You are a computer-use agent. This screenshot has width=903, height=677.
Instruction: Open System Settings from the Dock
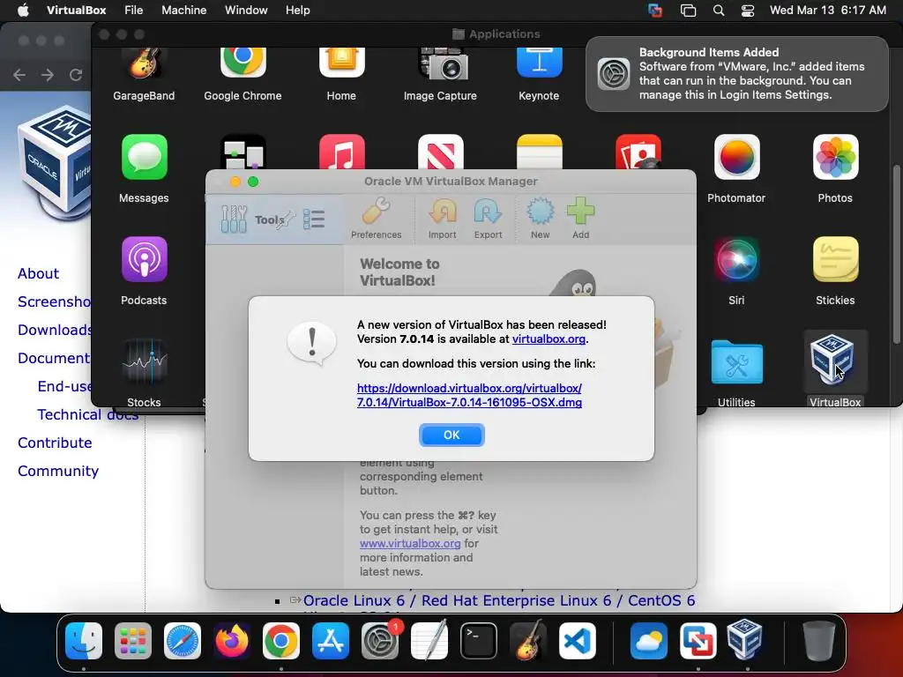(x=380, y=641)
